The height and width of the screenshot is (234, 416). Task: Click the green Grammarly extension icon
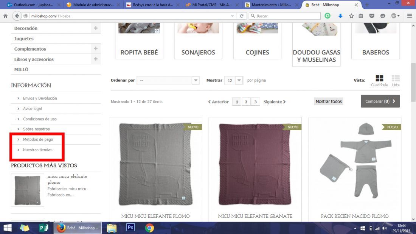(x=328, y=16)
